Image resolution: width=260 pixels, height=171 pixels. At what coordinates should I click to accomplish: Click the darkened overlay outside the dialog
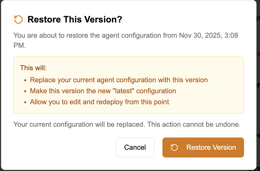(258, 85)
